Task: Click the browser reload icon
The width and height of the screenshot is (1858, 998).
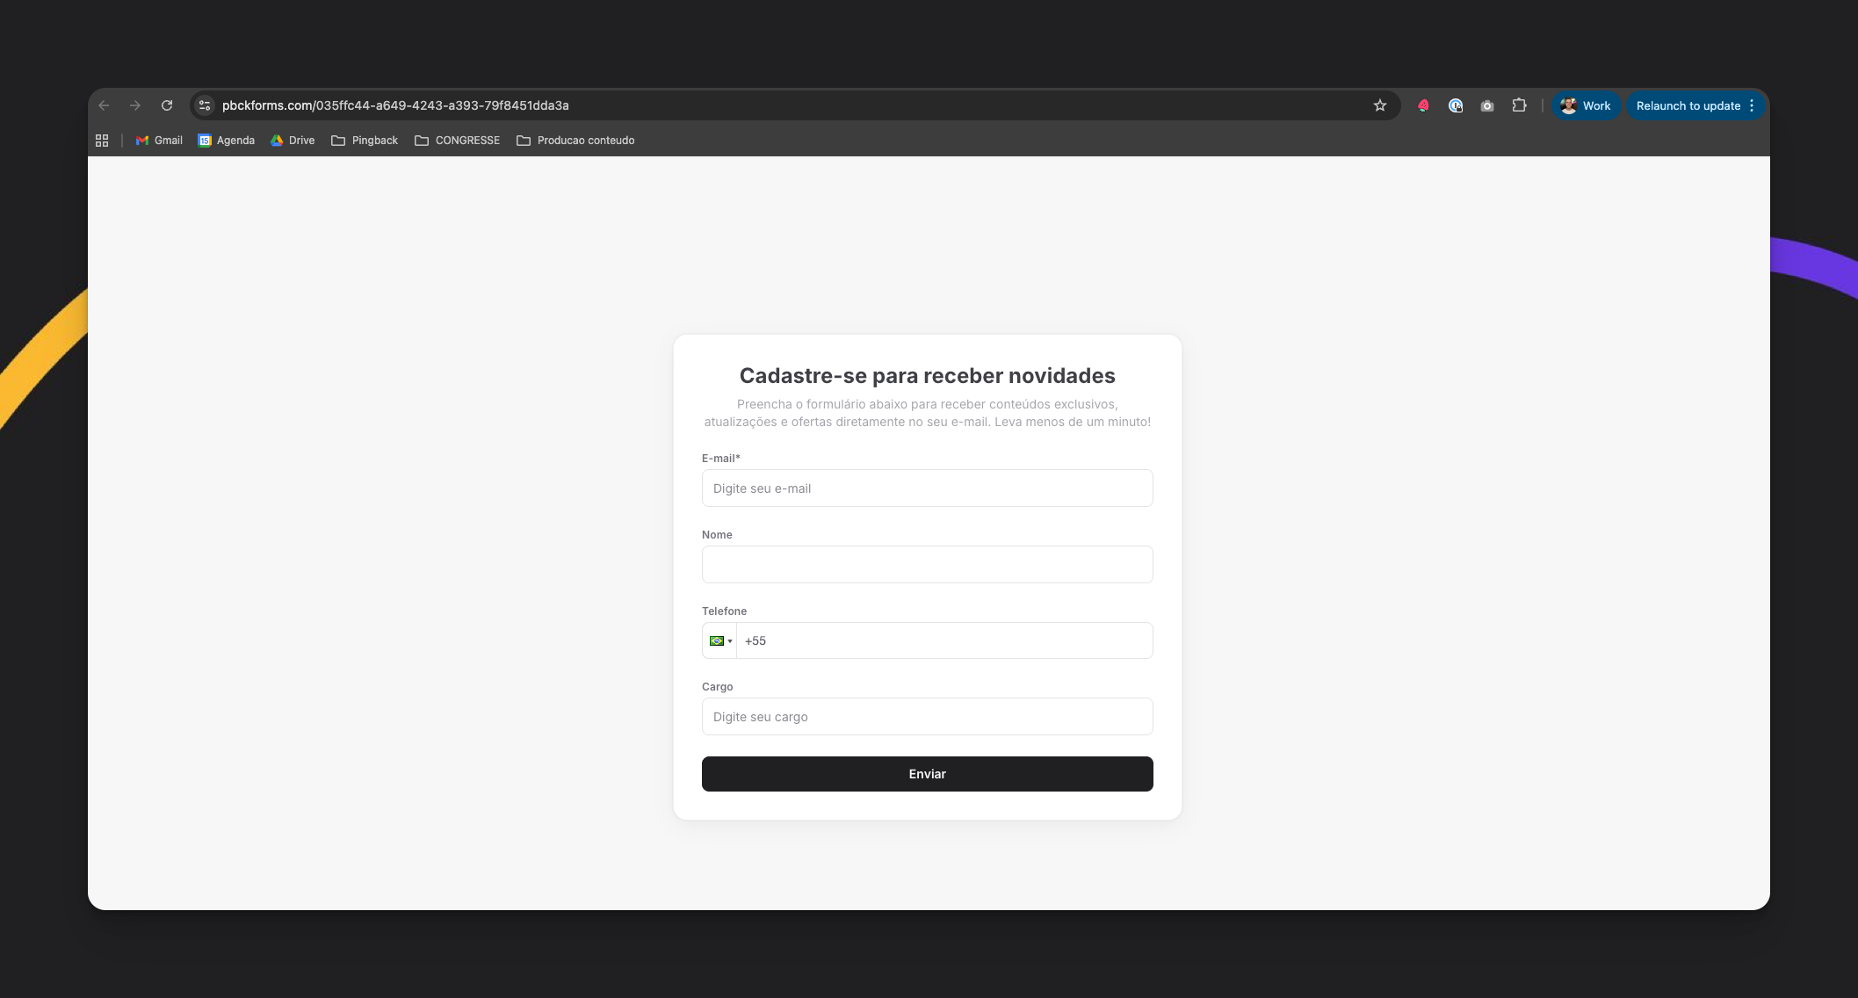Action: pyautogui.click(x=167, y=105)
